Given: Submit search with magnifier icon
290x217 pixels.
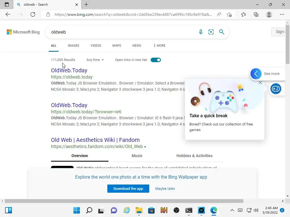Looking at the screenshot, I should [x=221, y=32].
